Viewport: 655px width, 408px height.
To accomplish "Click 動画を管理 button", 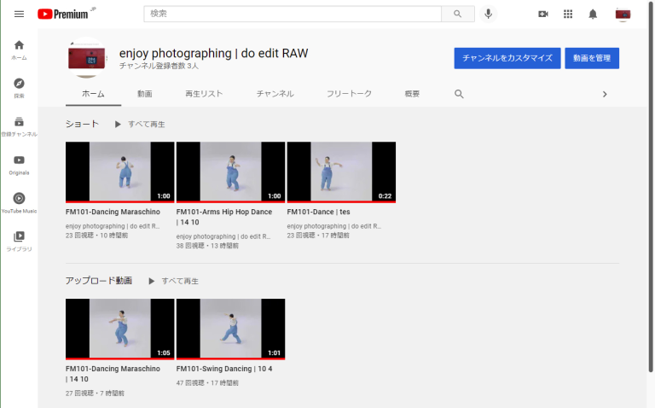I will click(591, 58).
